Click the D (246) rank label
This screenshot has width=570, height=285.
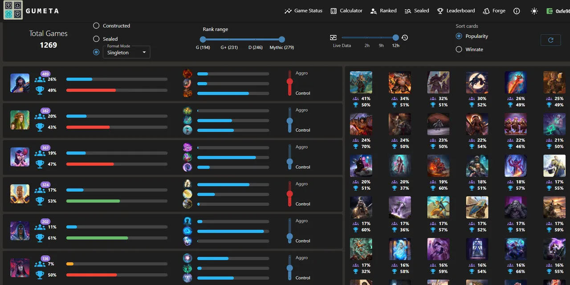point(256,47)
